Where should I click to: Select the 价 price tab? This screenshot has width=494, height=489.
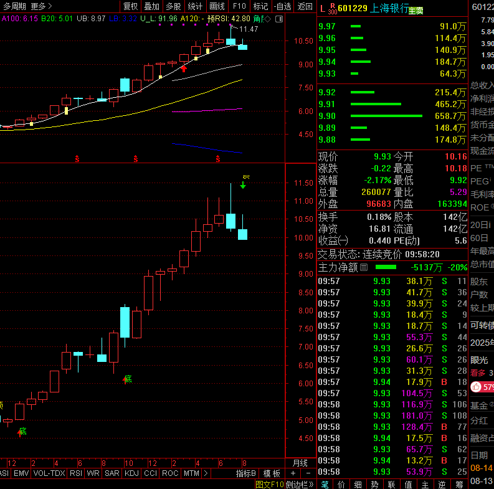(x=341, y=484)
